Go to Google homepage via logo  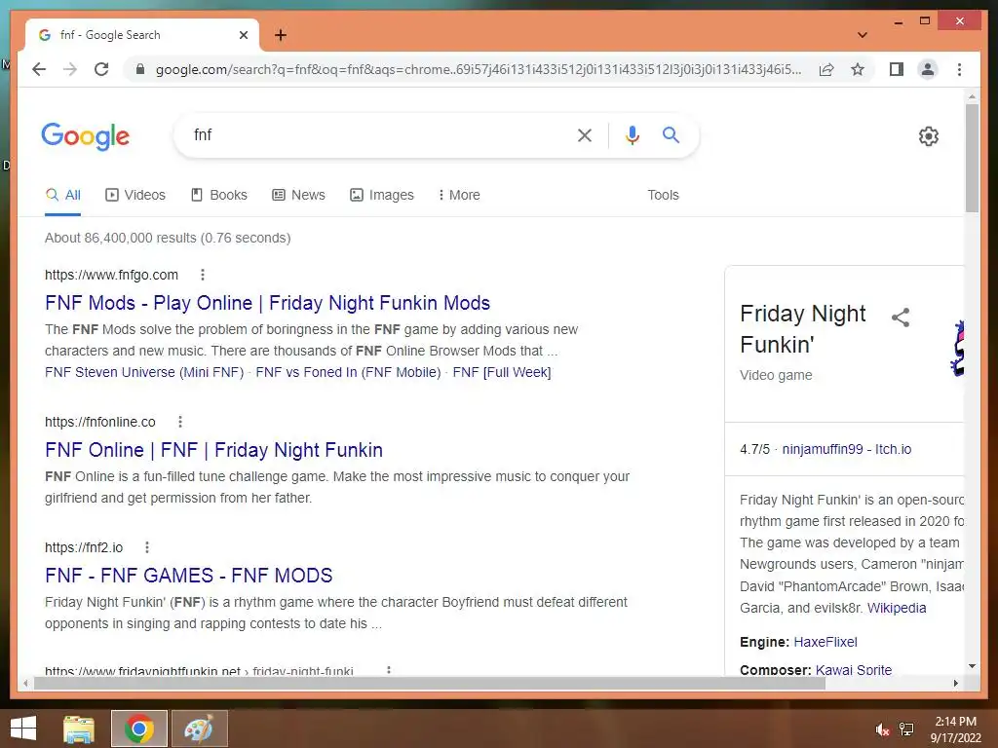86,136
